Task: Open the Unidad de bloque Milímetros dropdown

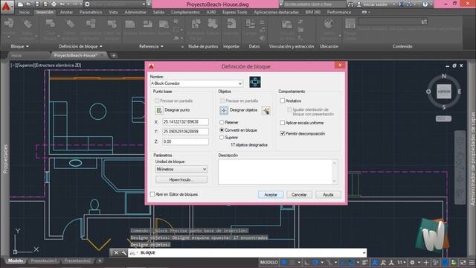Action: [205, 169]
